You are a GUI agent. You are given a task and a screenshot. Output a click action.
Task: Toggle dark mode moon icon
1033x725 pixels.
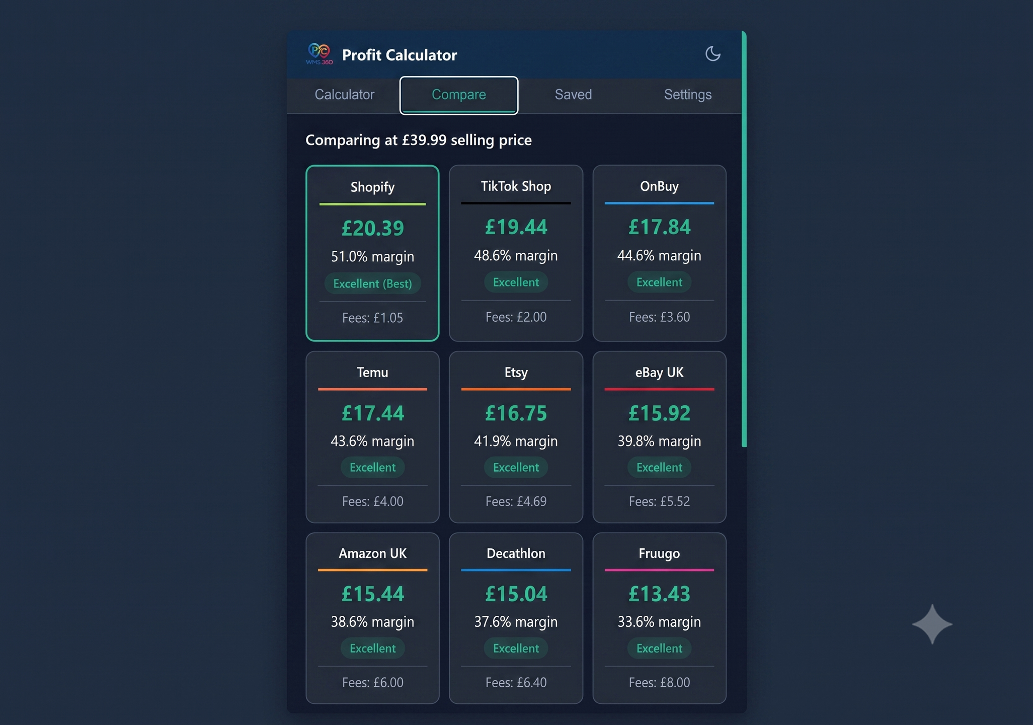[712, 53]
